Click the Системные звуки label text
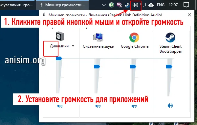Screen dimensions: 197x125 (x=98, y=46)
